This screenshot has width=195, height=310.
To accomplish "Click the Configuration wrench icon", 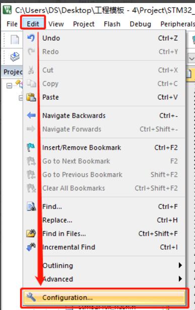I will pos(31,297).
